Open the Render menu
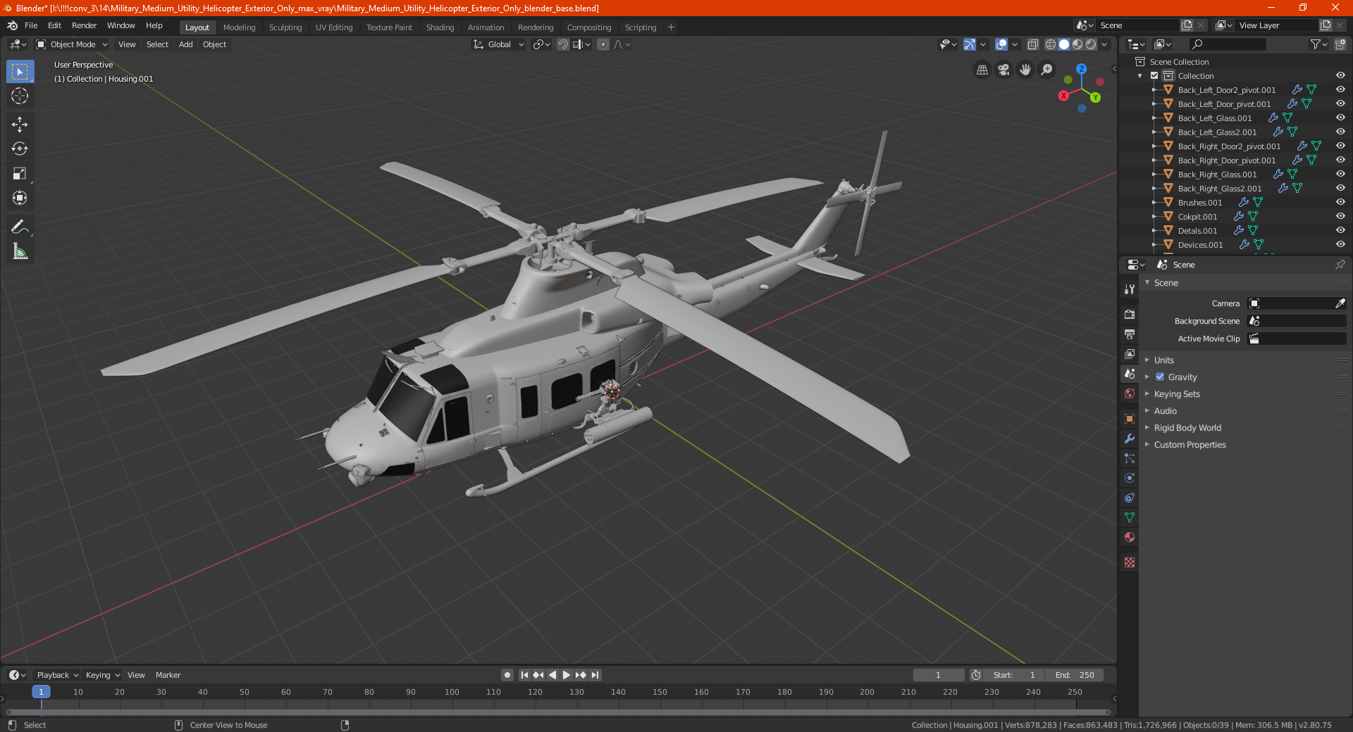 pos(84,25)
